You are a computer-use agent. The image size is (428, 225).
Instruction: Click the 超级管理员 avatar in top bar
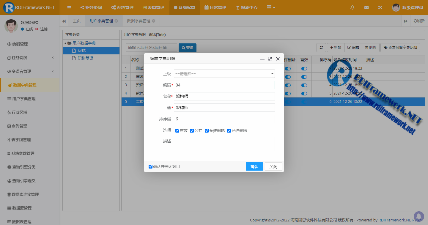396,7
